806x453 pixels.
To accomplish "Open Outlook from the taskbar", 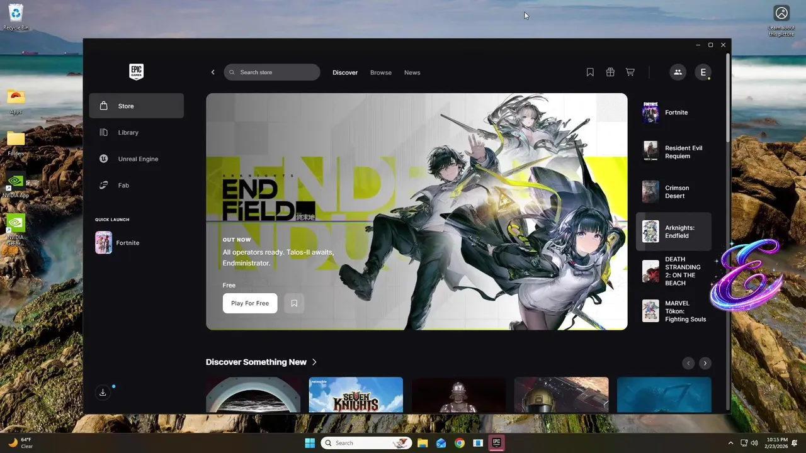I will [441, 443].
